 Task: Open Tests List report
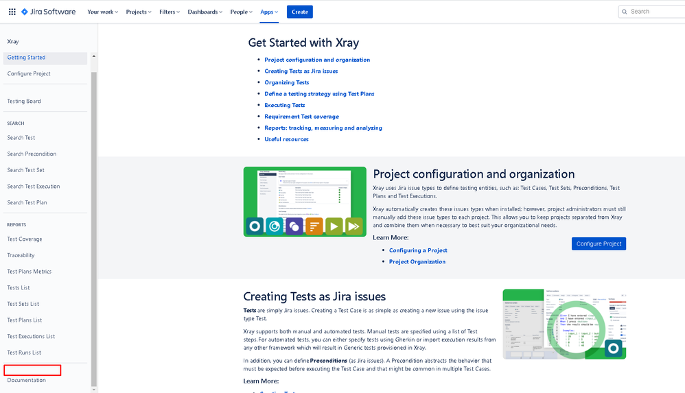(x=19, y=287)
